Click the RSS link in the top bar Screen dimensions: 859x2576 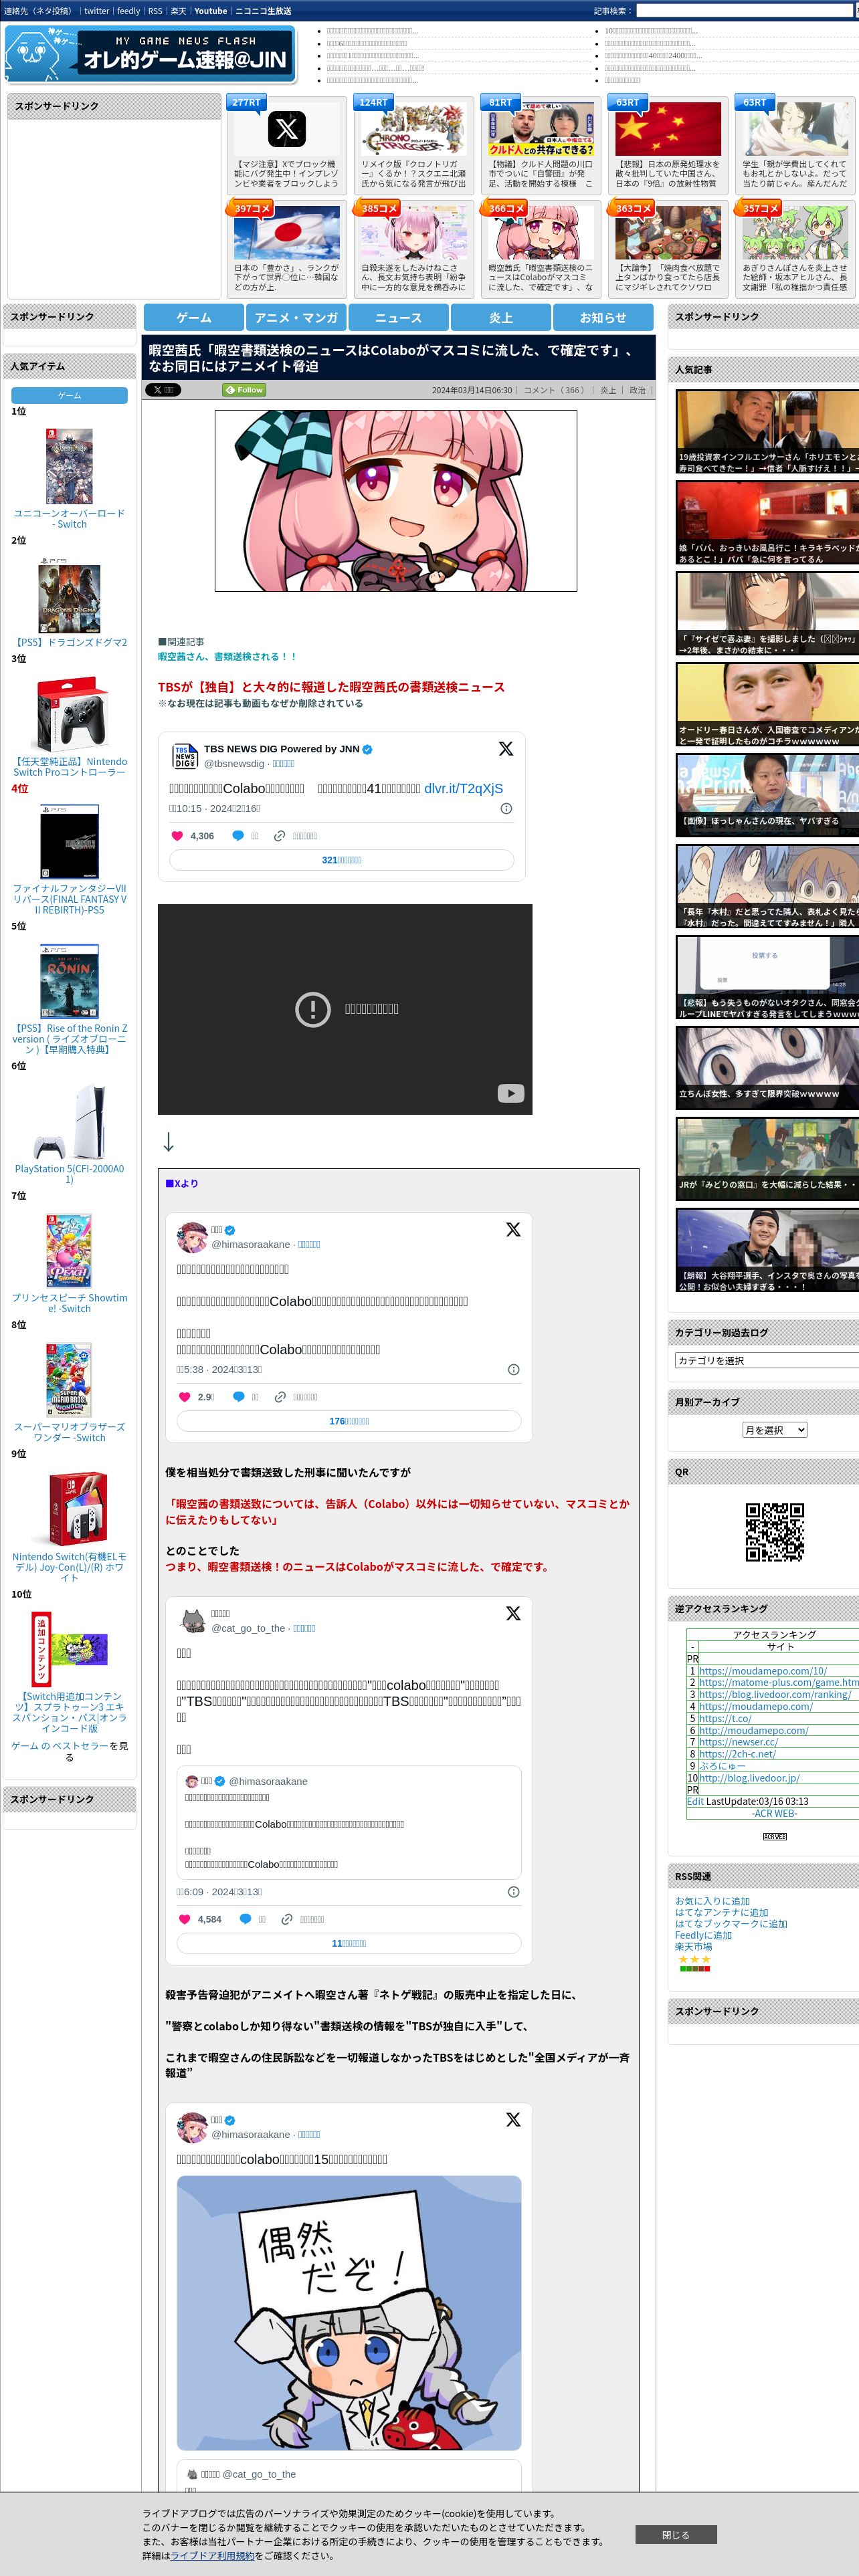coord(155,11)
